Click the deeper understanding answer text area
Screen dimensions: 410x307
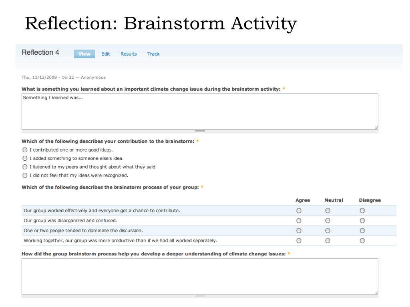click(200, 277)
